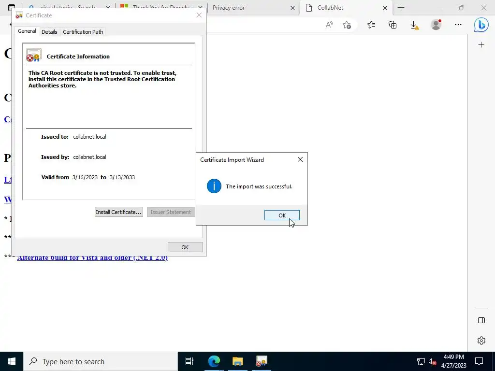495x371 pixels.
Task: Click Issued to value collabnet.local
Action: [x=89, y=137]
